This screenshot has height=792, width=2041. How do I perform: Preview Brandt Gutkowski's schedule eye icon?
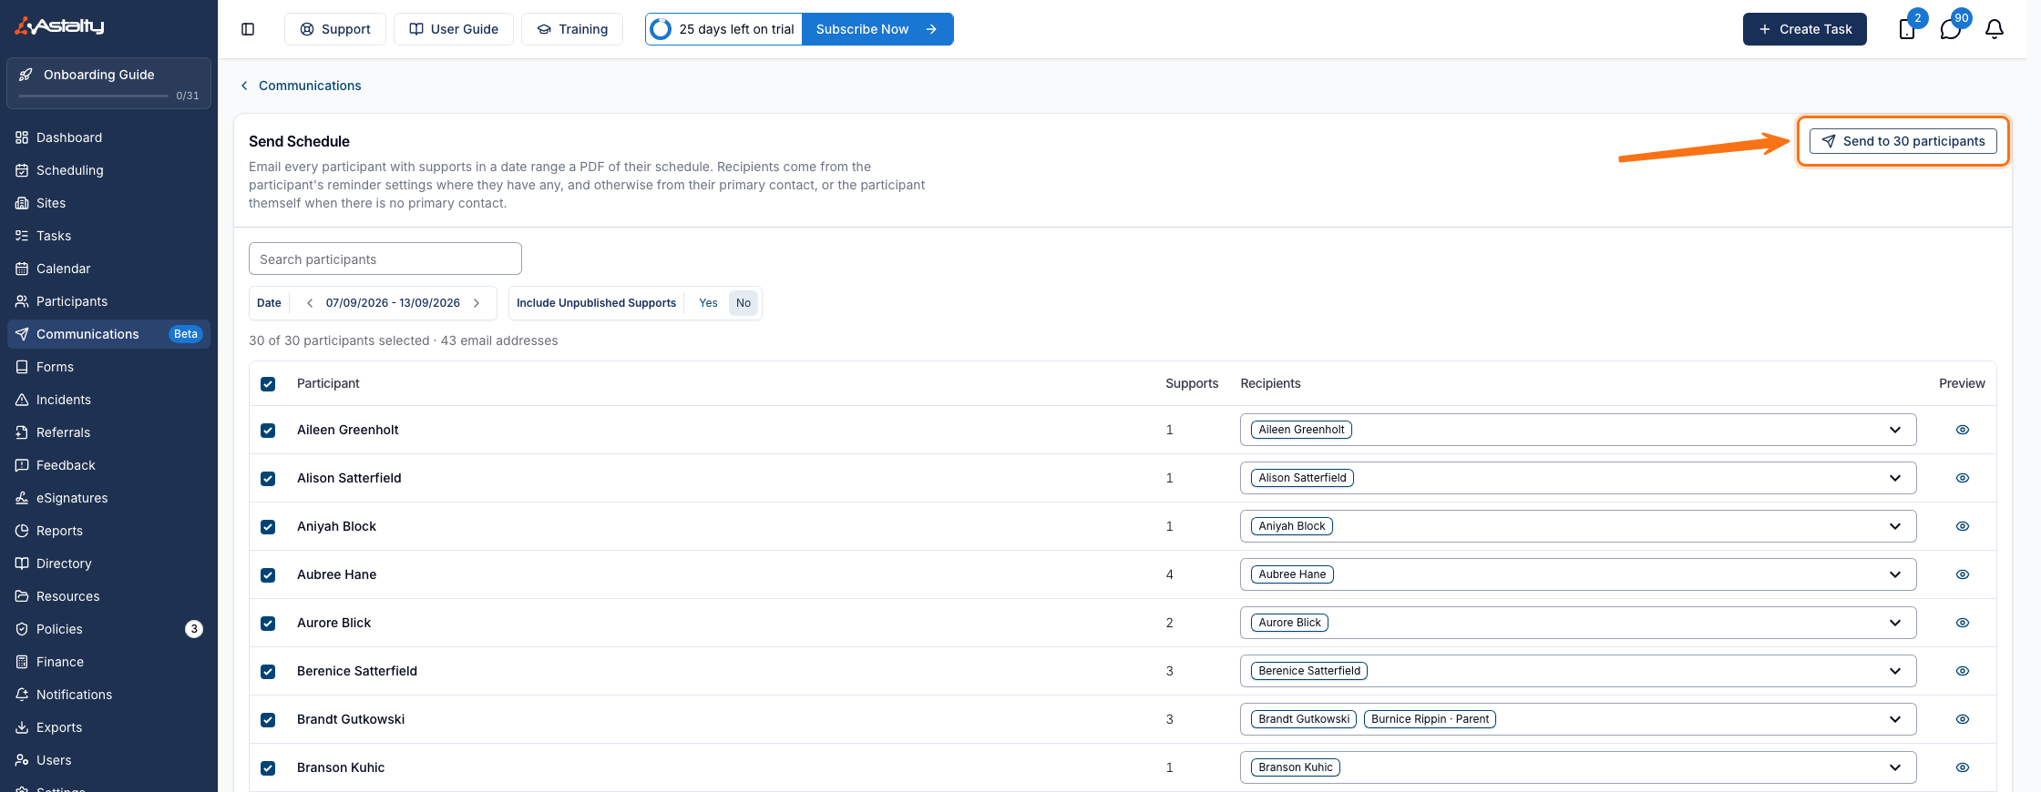[1963, 719]
